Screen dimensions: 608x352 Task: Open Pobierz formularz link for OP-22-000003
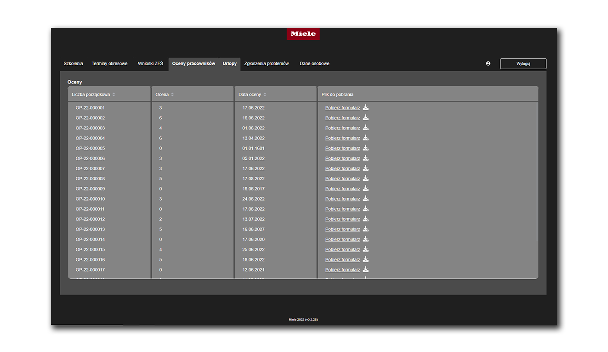(x=343, y=128)
